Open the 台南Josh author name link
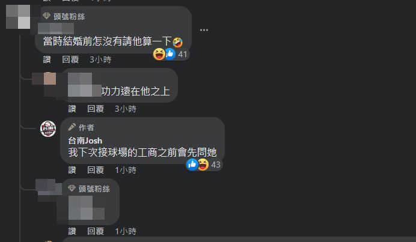The width and height of the screenshot is (416, 242). coord(85,141)
